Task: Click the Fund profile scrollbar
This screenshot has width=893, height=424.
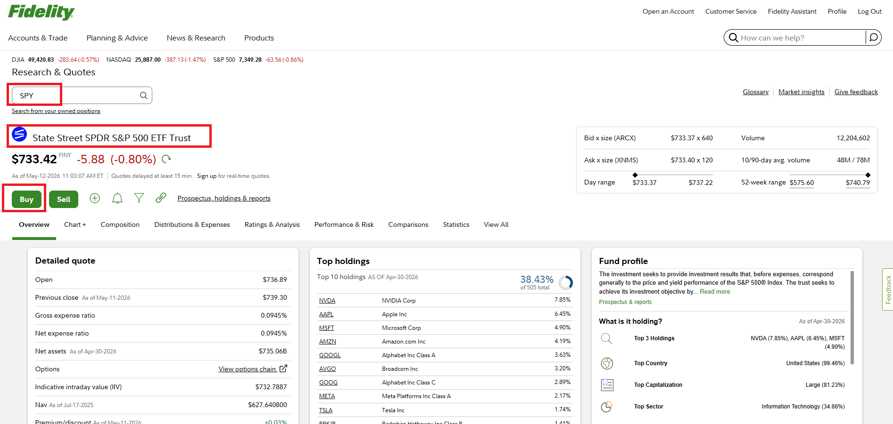Action: click(x=852, y=318)
